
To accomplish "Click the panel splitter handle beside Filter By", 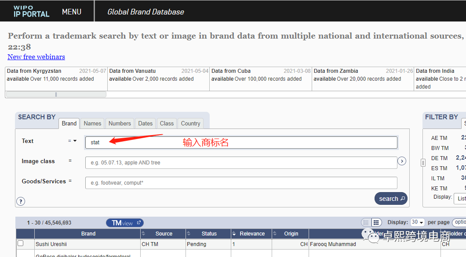I will (x=423, y=163).
